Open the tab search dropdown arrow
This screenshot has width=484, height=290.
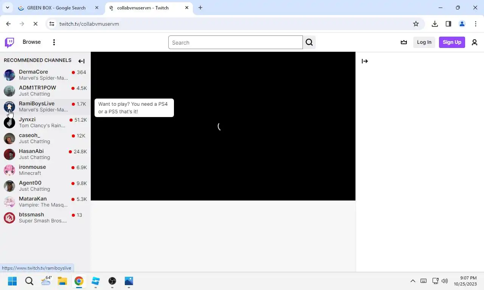(x=7, y=8)
